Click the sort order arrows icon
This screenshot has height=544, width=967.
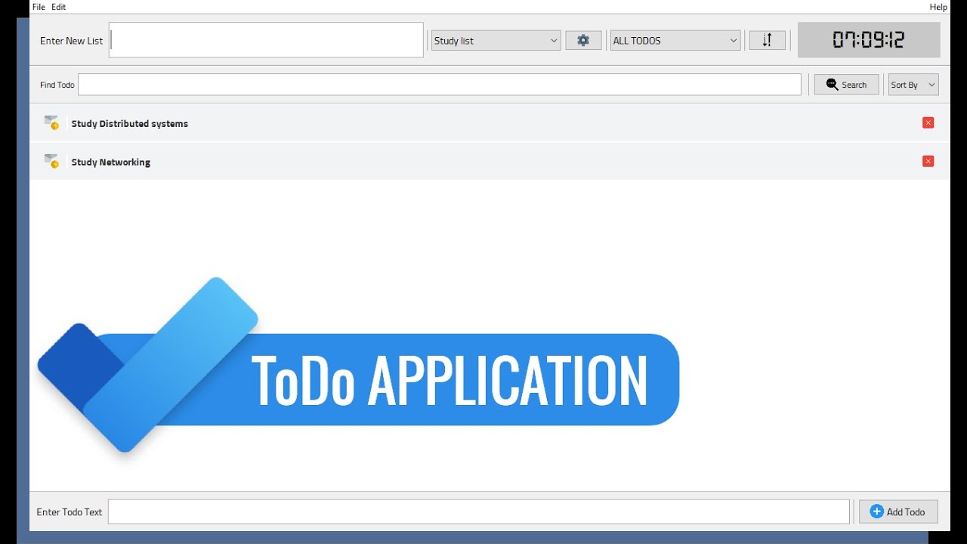[x=767, y=41]
